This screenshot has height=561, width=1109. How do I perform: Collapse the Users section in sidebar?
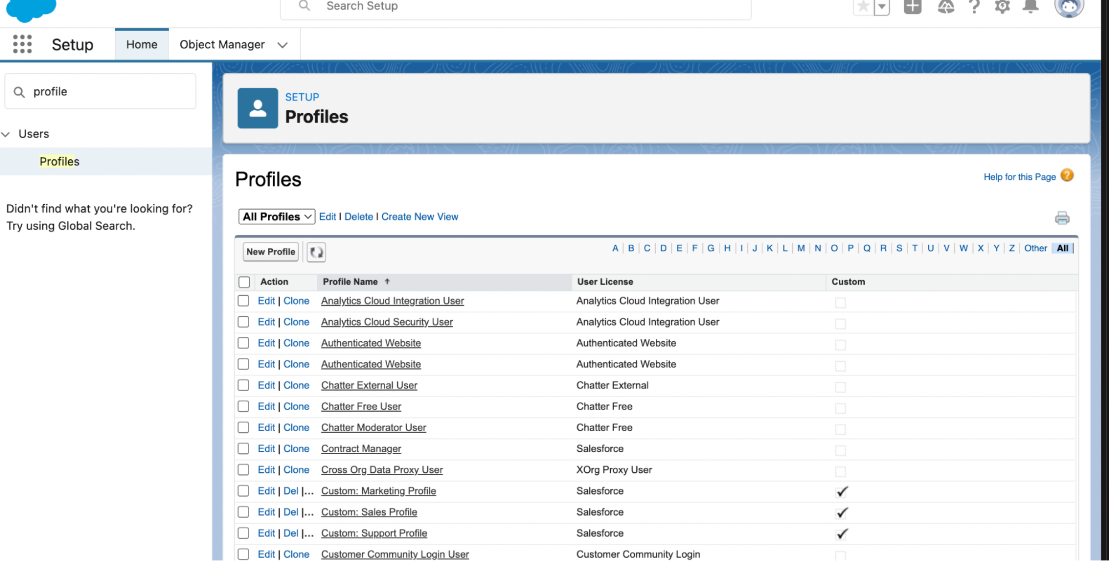click(6, 134)
